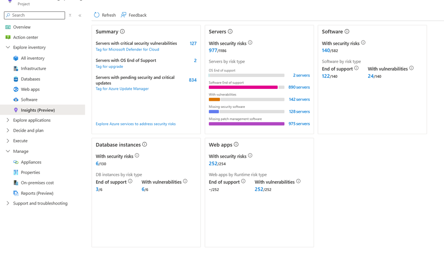Open the 975 servers link

299,124
